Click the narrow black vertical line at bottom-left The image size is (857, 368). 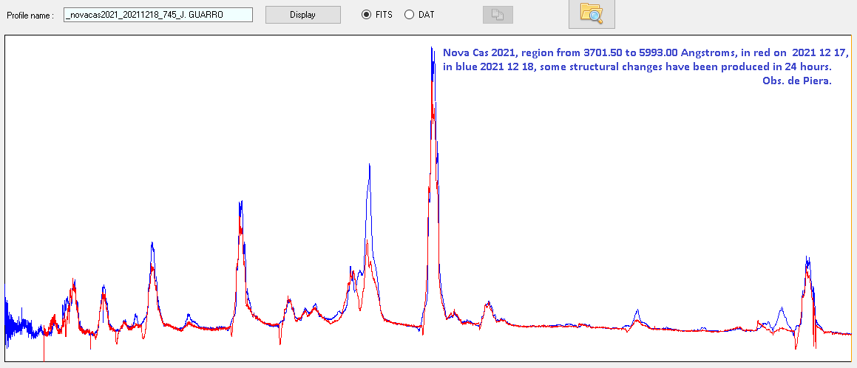click(44, 351)
